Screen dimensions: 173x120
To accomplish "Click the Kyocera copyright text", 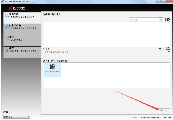I will coord(151,118).
